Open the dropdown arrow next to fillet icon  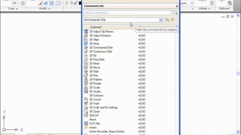click(62, 3)
